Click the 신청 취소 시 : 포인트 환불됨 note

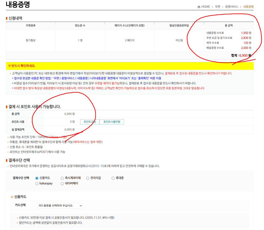(26, 147)
